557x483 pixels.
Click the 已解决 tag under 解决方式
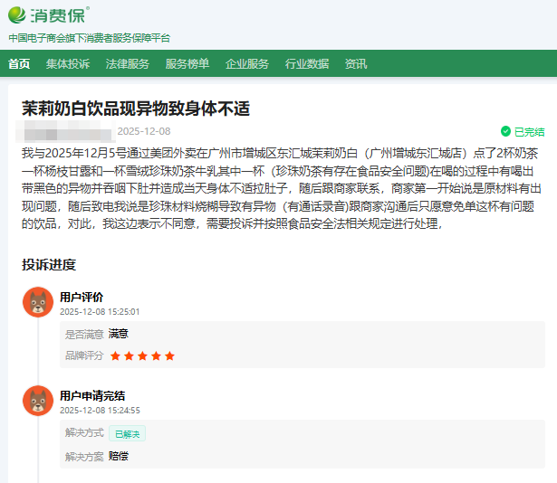[x=127, y=433]
